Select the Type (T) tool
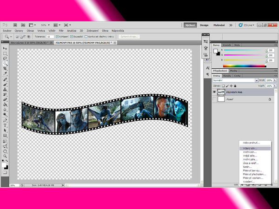Viewport: 279px width, 209px height. coord(6,125)
